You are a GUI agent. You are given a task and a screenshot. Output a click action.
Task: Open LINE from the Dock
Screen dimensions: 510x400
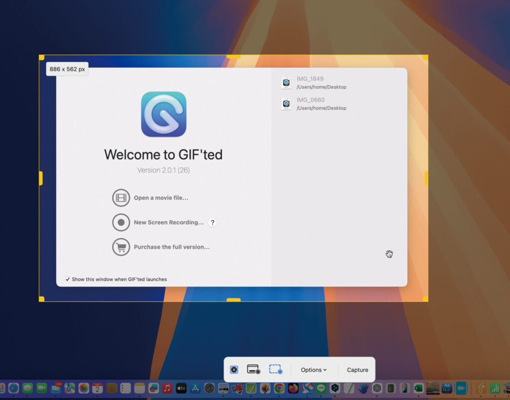[x=321, y=388]
